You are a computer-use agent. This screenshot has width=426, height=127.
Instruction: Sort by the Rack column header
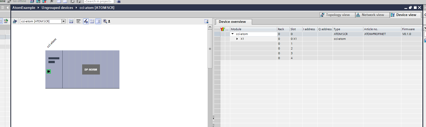(x=283, y=29)
